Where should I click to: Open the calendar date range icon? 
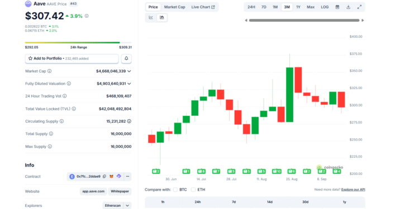click(x=337, y=7)
